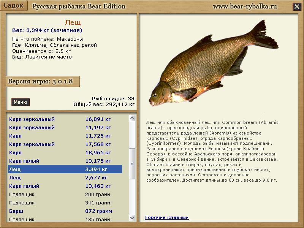Screen dimensions: 304x228
Task: Select Подлещик weighing 200 грамм
Action: (x=65, y=195)
